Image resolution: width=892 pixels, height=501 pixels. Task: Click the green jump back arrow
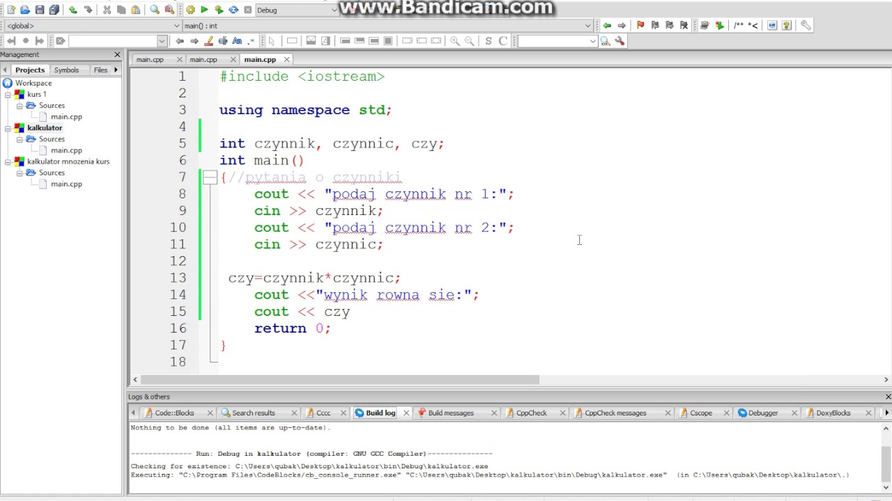[607, 26]
